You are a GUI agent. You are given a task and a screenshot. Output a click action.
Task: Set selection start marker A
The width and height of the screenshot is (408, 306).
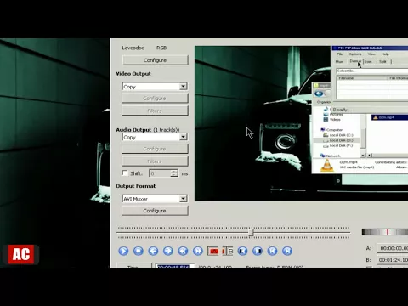(x=213, y=251)
